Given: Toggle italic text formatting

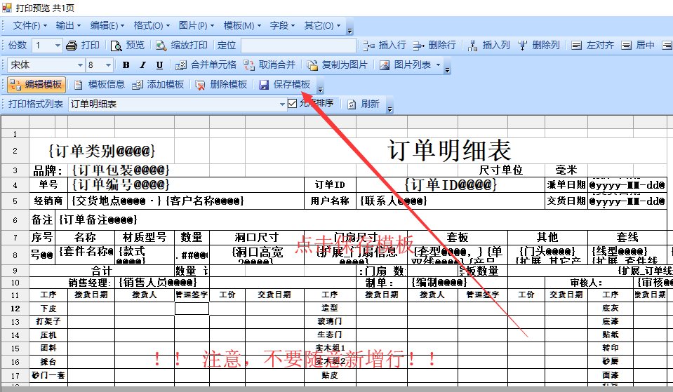Looking at the screenshot, I should click(142, 65).
